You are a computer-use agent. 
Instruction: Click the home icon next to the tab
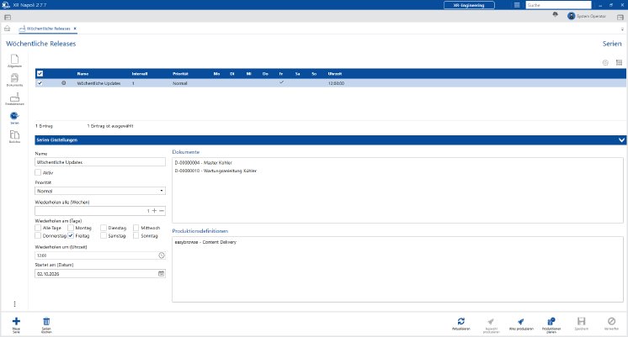coord(8,29)
